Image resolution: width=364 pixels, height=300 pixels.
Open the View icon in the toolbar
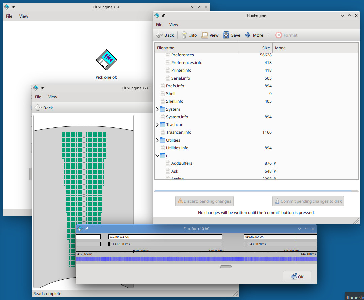[205, 35]
